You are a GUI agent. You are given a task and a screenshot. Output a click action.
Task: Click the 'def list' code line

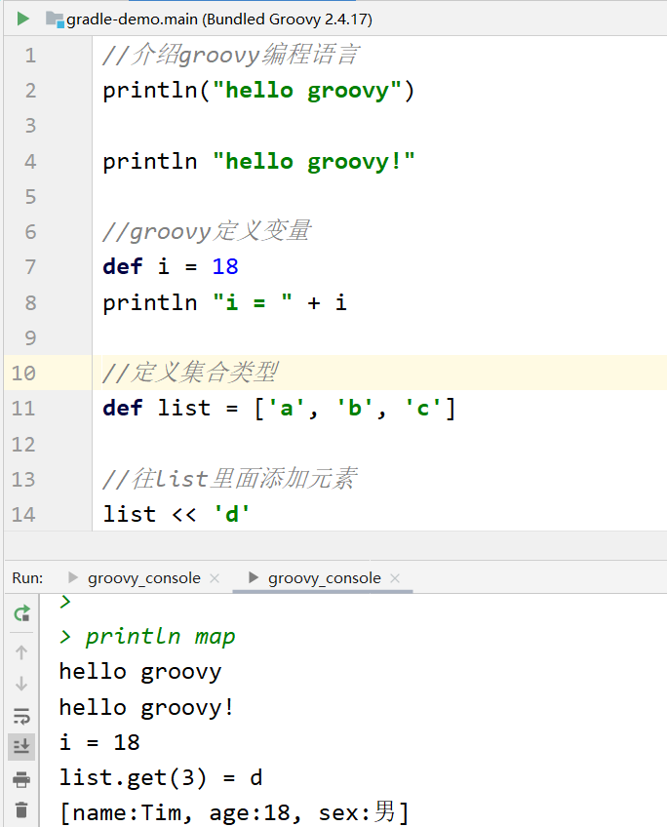click(x=279, y=409)
